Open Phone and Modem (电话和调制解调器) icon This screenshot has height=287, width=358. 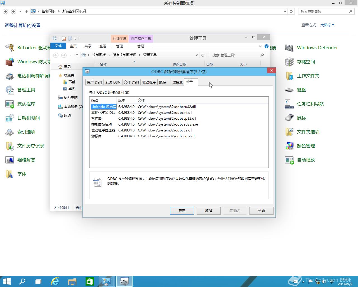(10, 76)
